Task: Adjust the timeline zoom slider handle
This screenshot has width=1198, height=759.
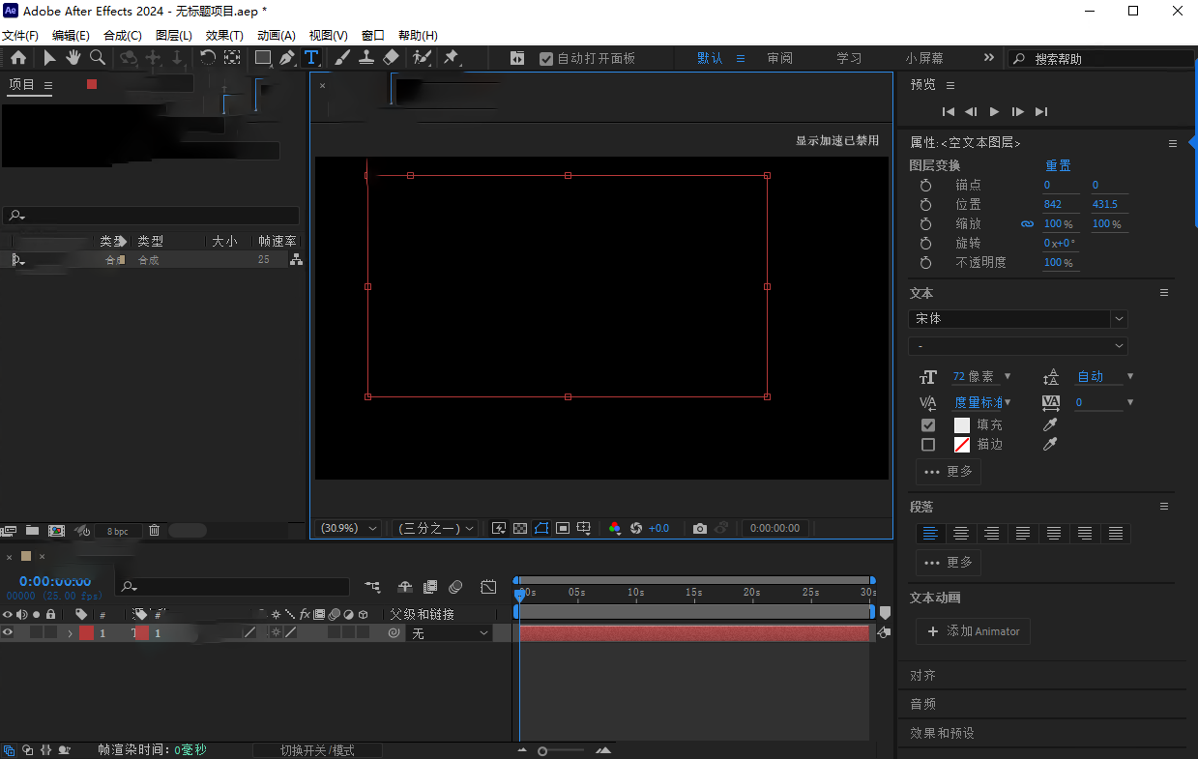Action: tap(542, 750)
